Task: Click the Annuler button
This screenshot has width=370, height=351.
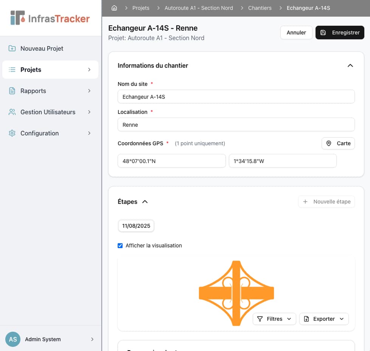Action: click(x=296, y=33)
